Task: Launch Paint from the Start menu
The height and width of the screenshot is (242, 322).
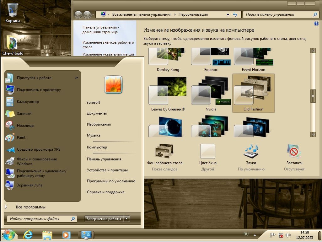Action: coord(21,137)
